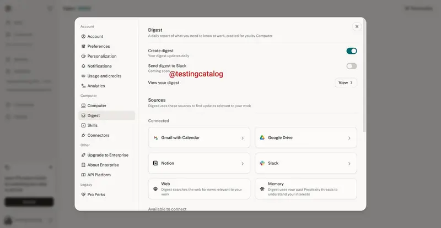The width and height of the screenshot is (441, 228).
Task: Open About Enterprise page
Action: [x=106, y=165]
